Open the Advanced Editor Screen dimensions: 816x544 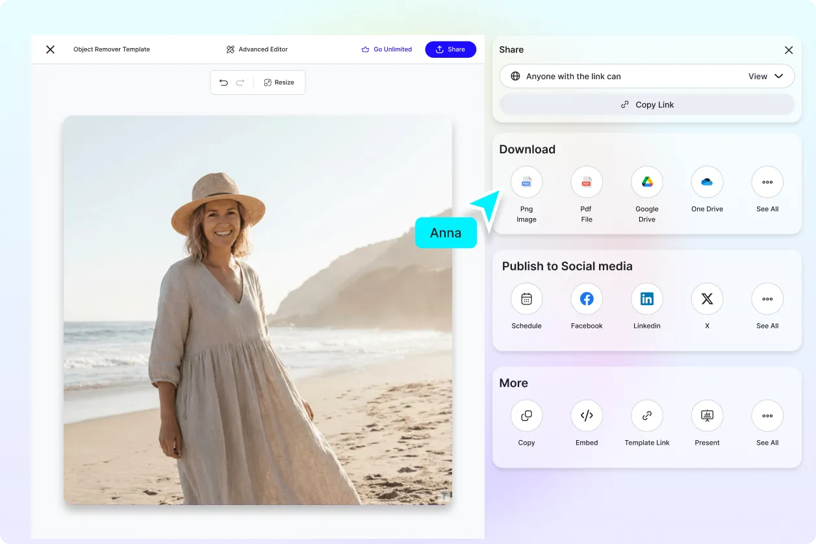(257, 49)
